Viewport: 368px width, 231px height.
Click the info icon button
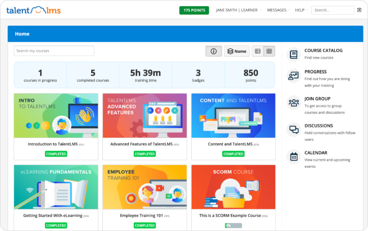click(214, 51)
